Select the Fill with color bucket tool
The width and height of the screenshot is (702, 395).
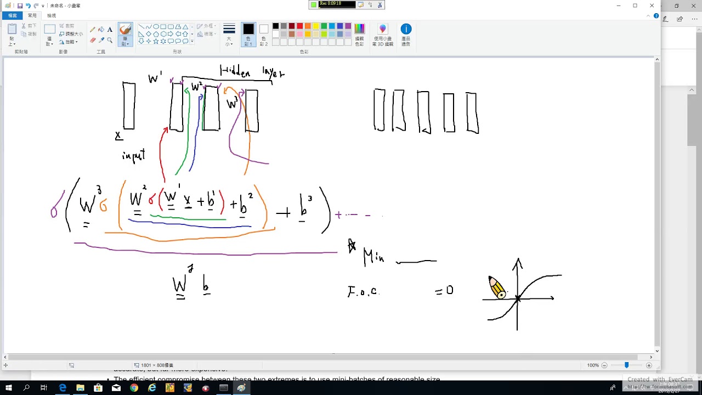pyautogui.click(x=101, y=30)
